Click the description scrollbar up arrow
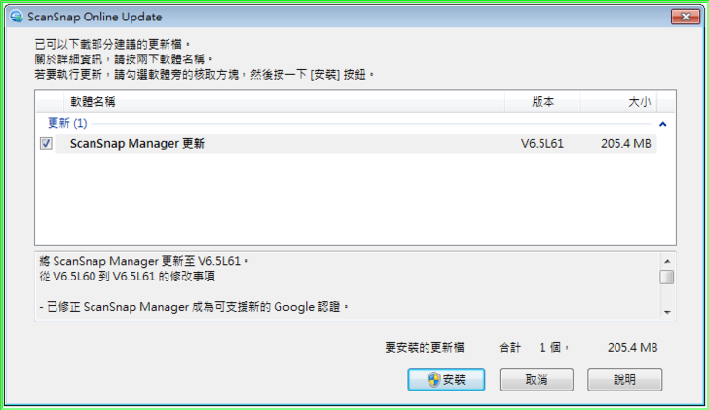The image size is (709, 410). tap(667, 261)
